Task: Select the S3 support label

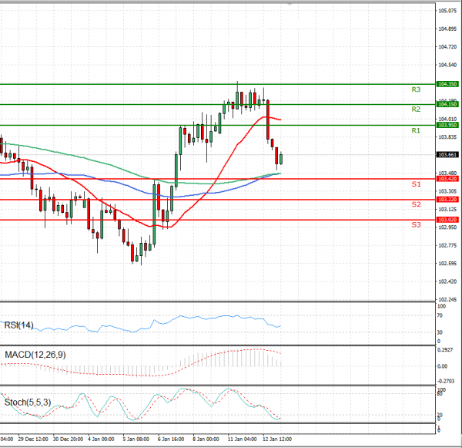Action: coord(416,225)
